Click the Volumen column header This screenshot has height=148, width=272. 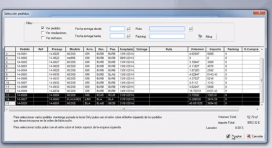coord(197,49)
